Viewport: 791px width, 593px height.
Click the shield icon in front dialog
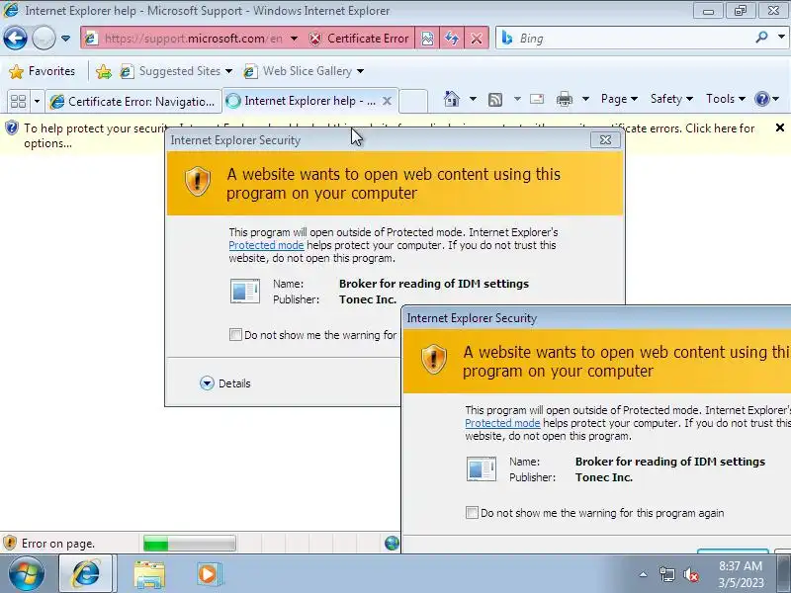pos(434,359)
